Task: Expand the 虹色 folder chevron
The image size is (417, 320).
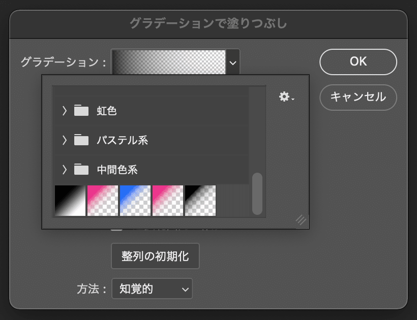Action: click(65, 111)
